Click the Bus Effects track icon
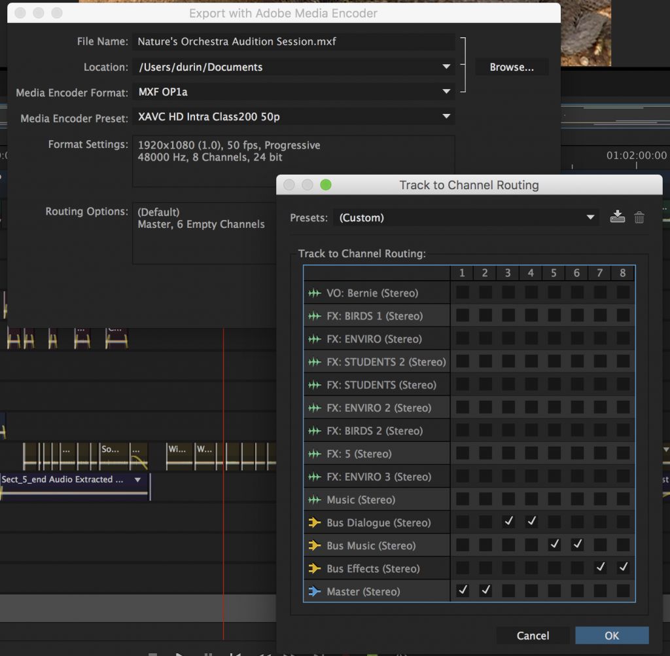 [315, 568]
